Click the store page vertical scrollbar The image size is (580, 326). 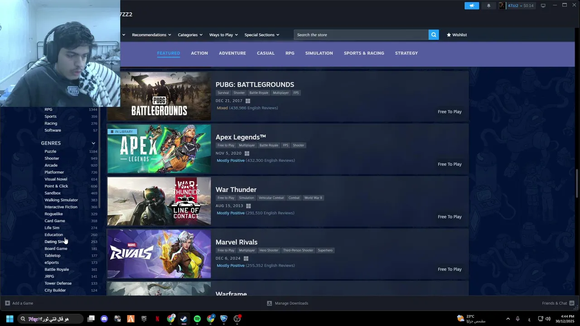pyautogui.click(x=577, y=183)
